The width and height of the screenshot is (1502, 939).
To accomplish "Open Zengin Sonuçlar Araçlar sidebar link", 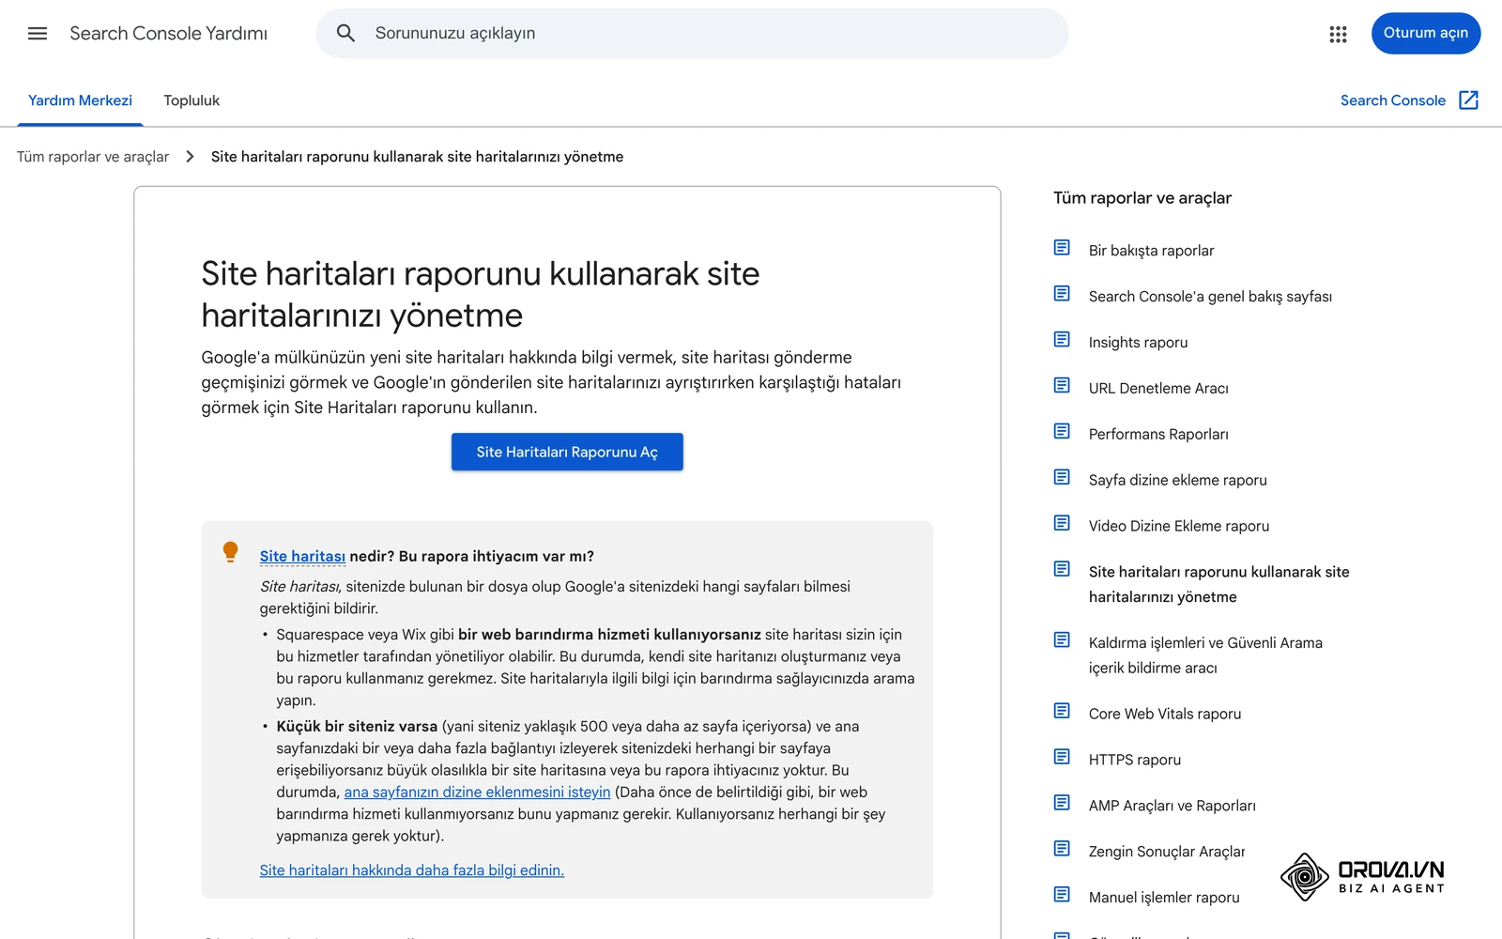I will click(x=1167, y=853).
